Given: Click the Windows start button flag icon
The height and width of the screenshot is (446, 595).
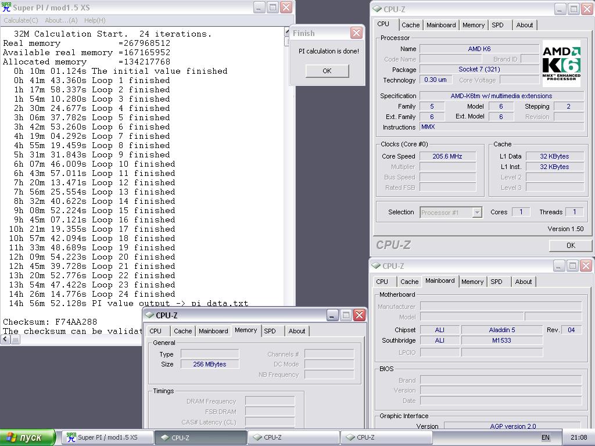Looking at the screenshot, I should [x=12, y=437].
